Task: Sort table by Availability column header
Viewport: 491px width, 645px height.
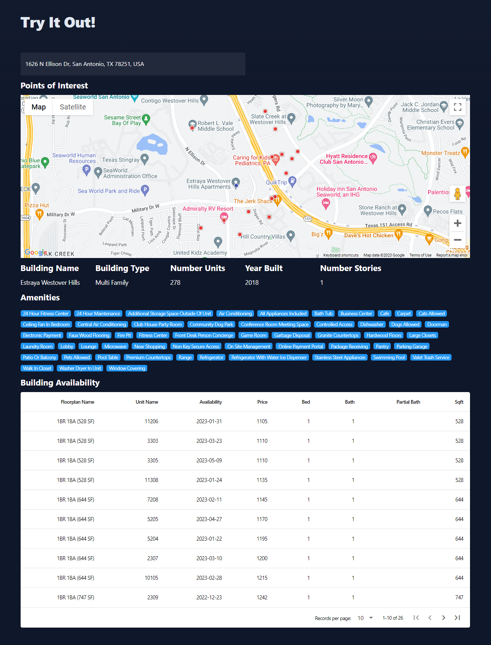Action: pyautogui.click(x=211, y=402)
